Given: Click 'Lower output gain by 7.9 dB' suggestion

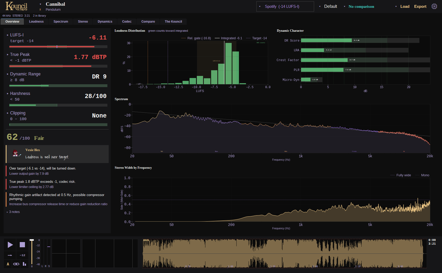Looking at the screenshot, I should [x=29, y=174].
